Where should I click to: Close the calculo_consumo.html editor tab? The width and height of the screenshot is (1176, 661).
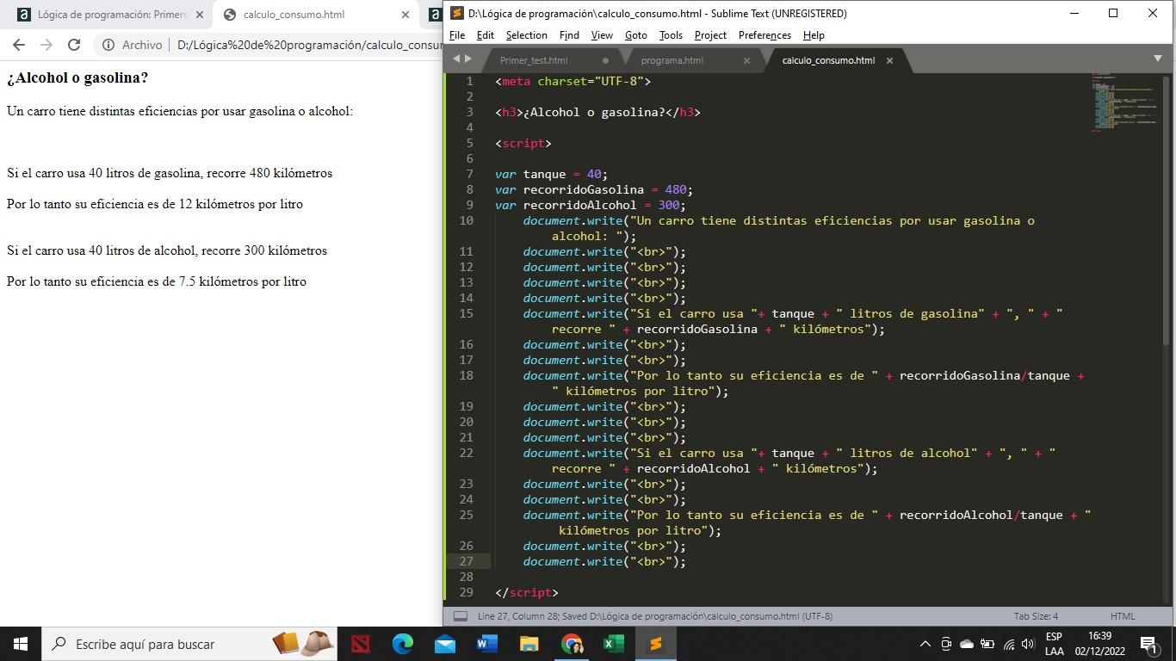[889, 60]
